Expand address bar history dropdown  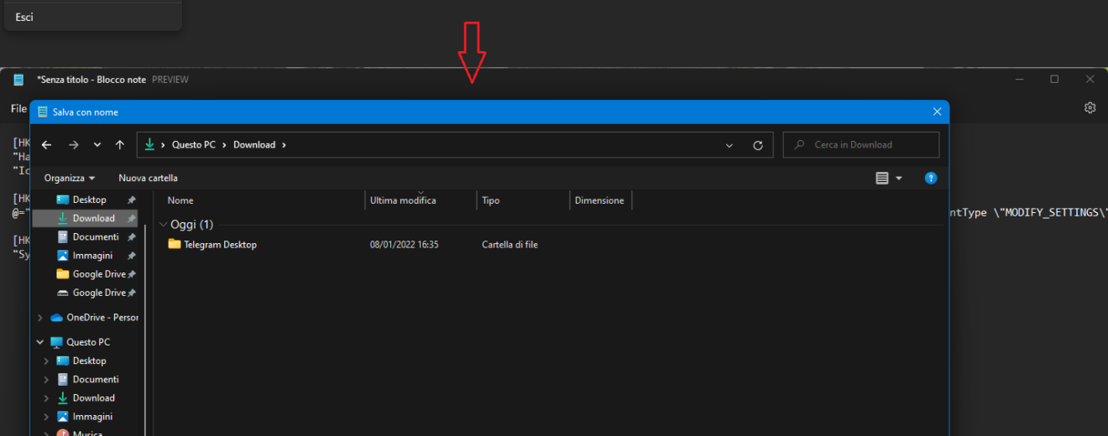(729, 145)
